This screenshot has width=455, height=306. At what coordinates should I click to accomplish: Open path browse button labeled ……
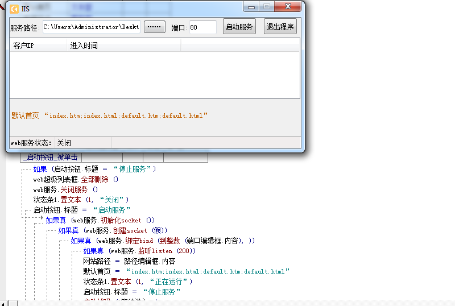[154, 27]
